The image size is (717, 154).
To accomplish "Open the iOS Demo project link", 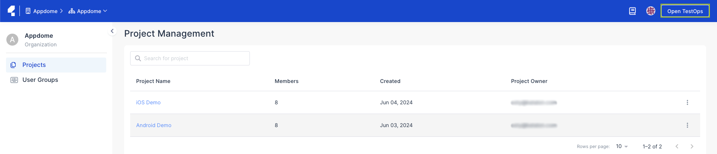I will coord(148,102).
